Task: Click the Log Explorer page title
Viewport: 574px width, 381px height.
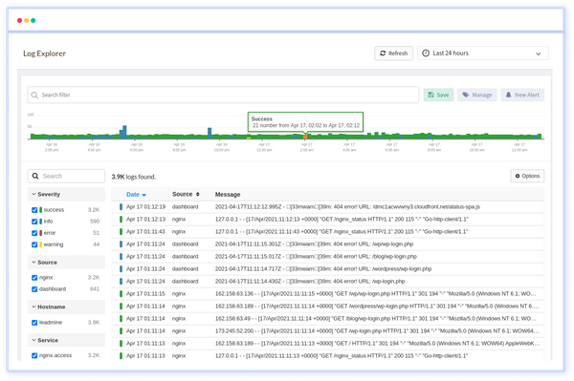Action: pos(44,53)
